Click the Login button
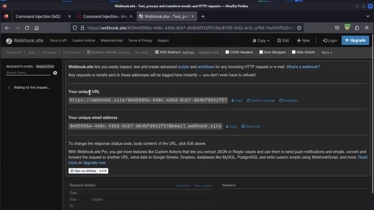Image resolution: width=374 pixels, height=210 pixels. pos(330,41)
